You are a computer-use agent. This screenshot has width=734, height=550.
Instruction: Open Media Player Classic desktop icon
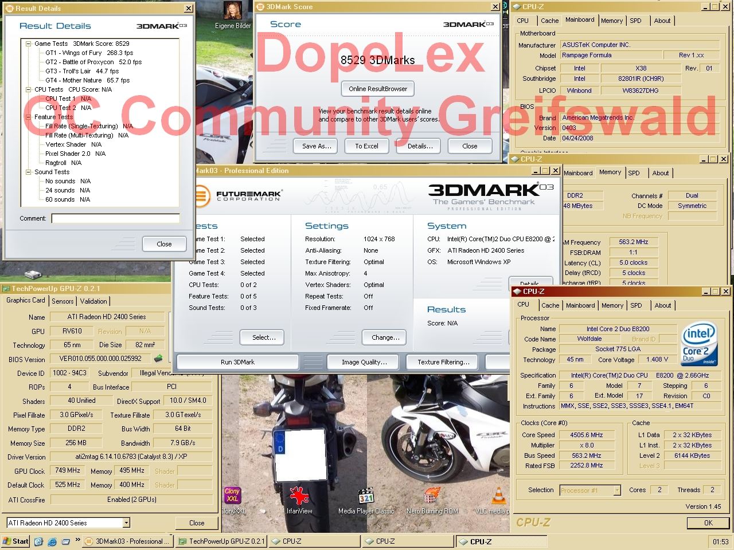366,496
